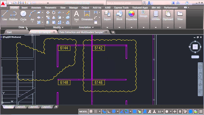Select the Polyline tool
The height and width of the screenshot is (115, 204).
click(13, 16)
